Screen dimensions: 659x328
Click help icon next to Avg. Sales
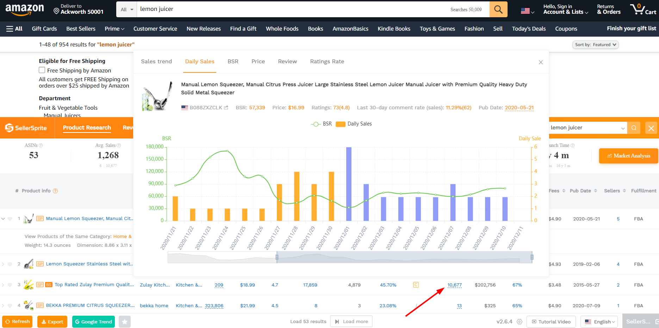pyautogui.click(x=119, y=145)
